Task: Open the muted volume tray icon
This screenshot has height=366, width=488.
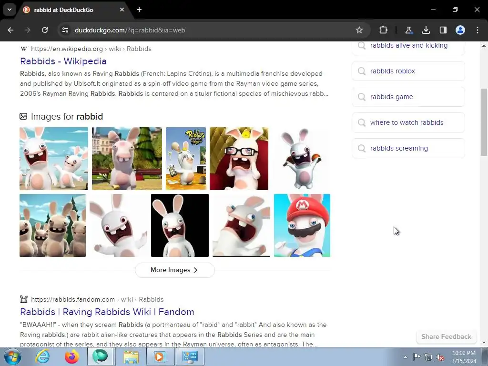Action: pyautogui.click(x=440, y=357)
